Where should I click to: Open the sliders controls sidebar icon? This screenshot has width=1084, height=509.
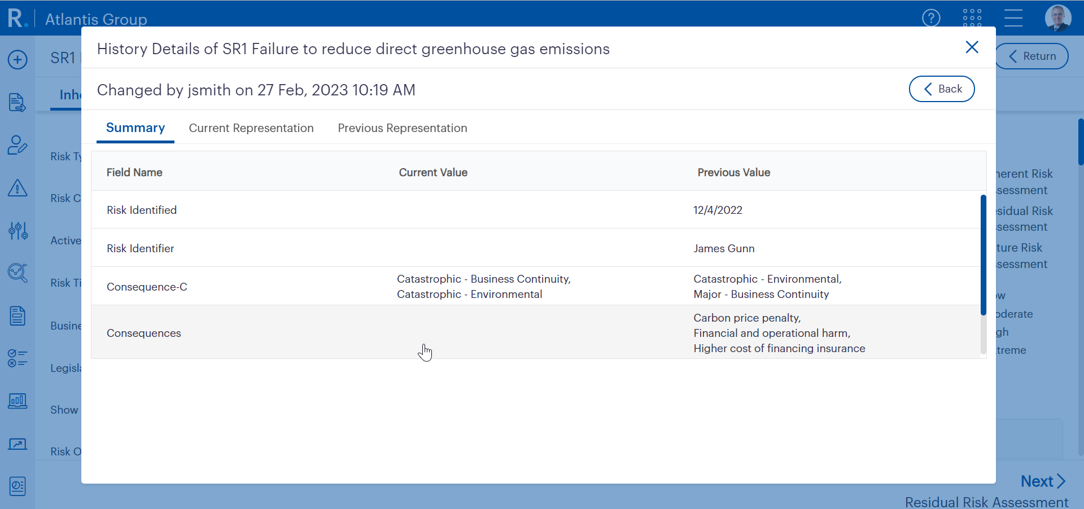pos(18,230)
